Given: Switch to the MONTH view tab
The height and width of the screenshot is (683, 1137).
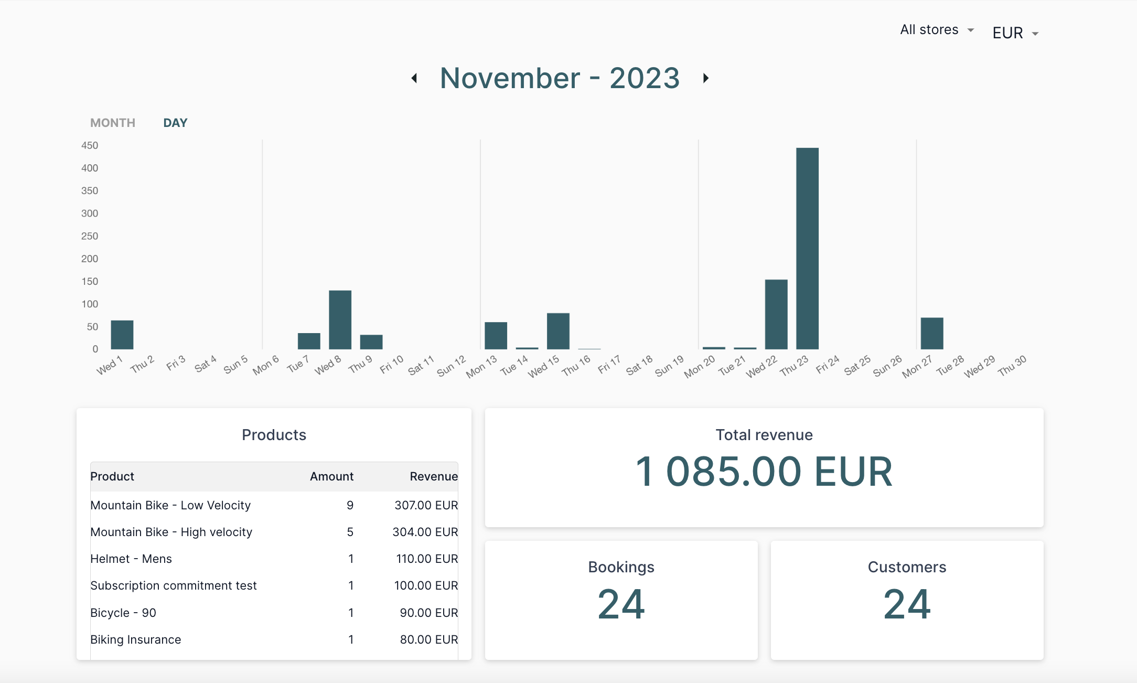Looking at the screenshot, I should click(112, 122).
